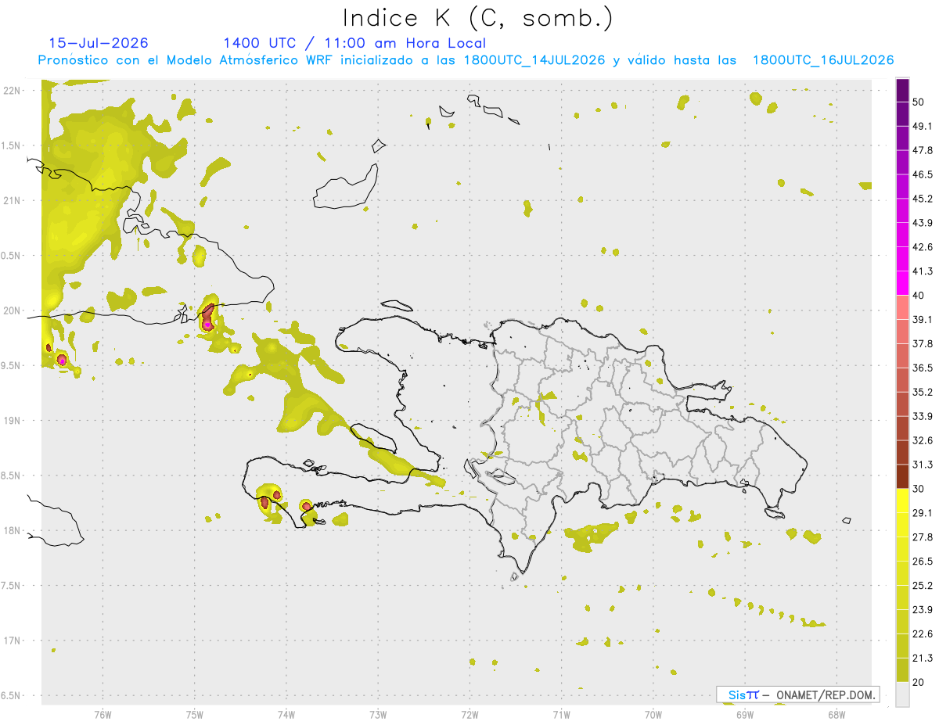Click the '73W' longitude label
This screenshot has width=939, height=725.
[x=378, y=714]
